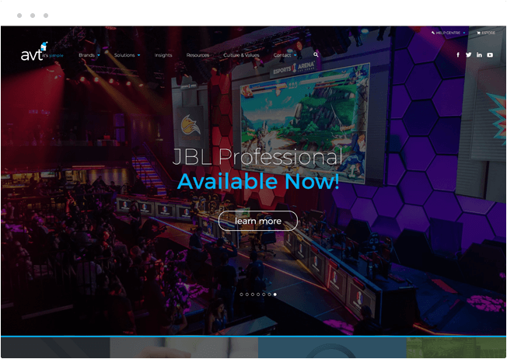This screenshot has width=507, height=359.
Task: Click the Help Centre wrench icon
Action: click(x=433, y=33)
